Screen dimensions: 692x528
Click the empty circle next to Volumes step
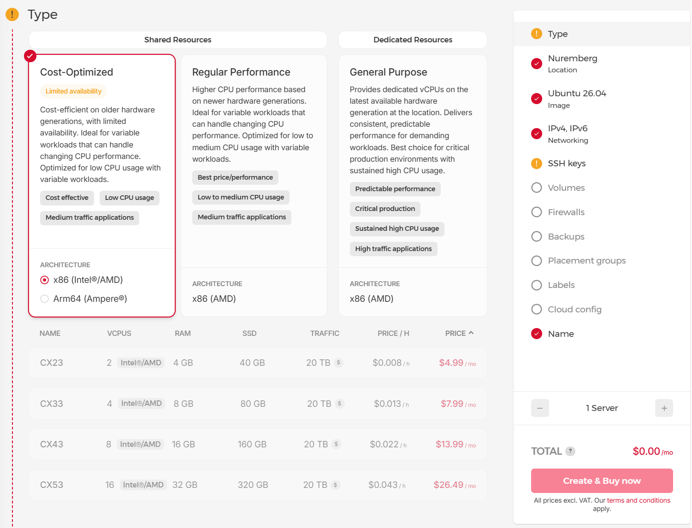click(537, 188)
